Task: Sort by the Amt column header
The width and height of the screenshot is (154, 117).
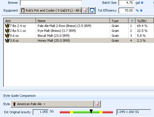Action: tap(20, 21)
